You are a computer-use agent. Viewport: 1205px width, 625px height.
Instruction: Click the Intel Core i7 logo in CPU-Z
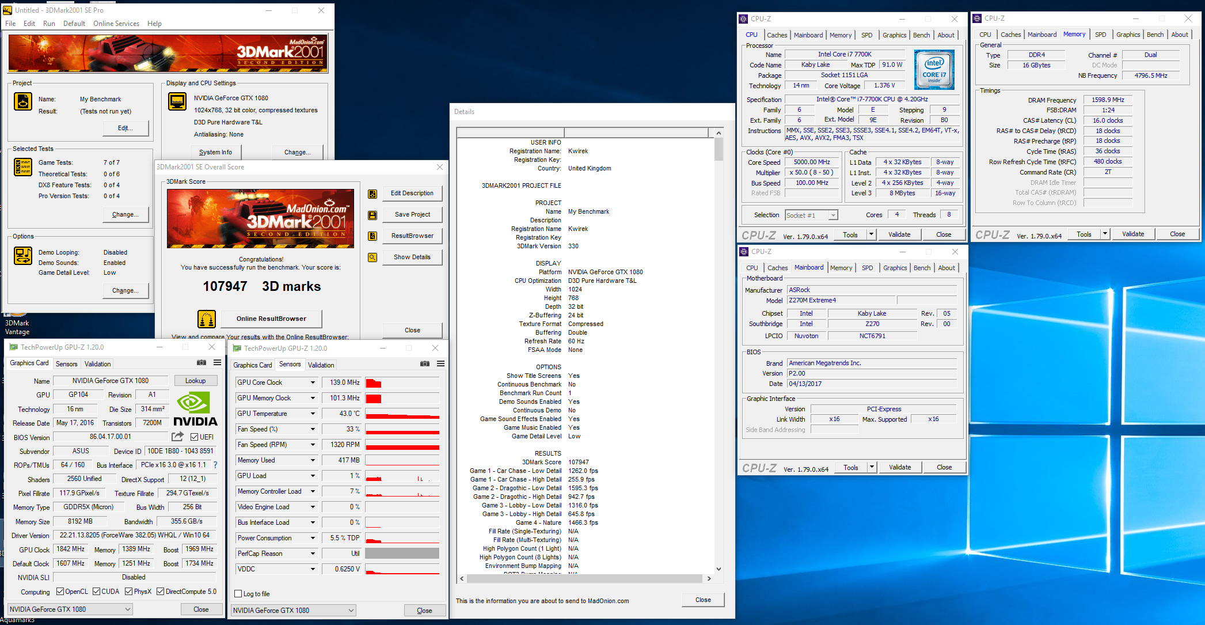coord(934,70)
